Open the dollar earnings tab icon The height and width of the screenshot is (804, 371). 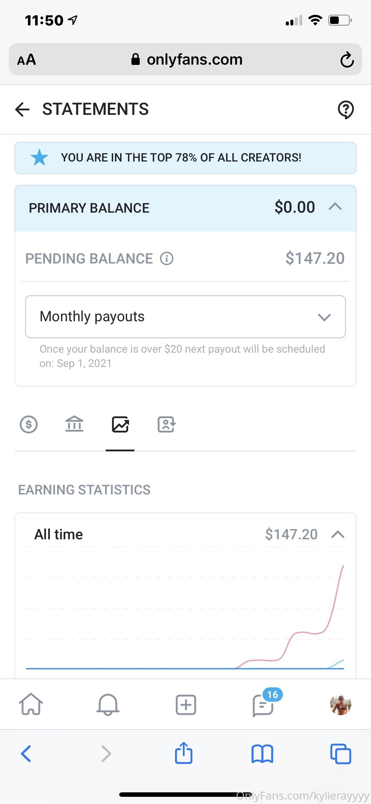[x=29, y=424]
